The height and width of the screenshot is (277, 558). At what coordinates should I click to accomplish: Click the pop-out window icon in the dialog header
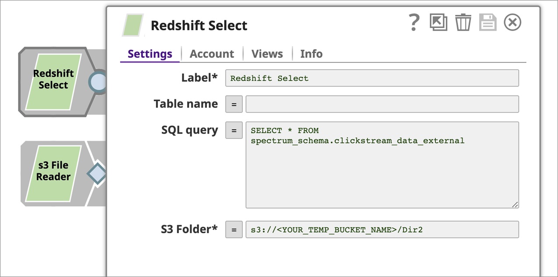click(438, 22)
